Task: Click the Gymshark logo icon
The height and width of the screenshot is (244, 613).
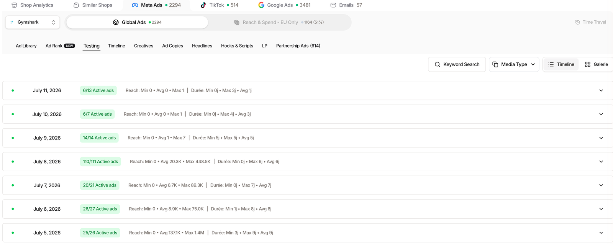Action: click(x=11, y=22)
